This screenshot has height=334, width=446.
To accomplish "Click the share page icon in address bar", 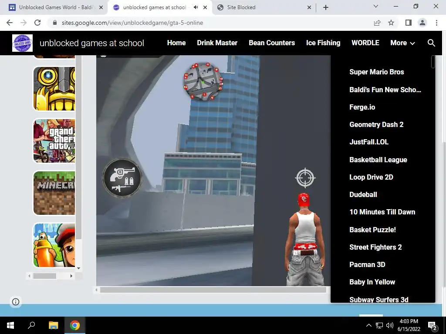I will [x=377, y=23].
